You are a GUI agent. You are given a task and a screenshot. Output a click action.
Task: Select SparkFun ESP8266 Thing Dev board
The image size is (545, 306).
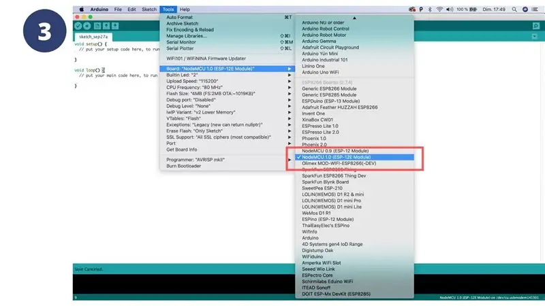click(x=354, y=175)
